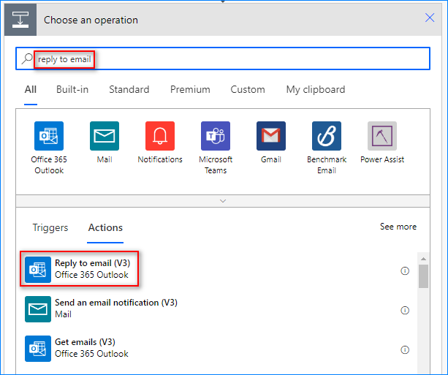Click the actions list scrollbar thumb

[423, 276]
